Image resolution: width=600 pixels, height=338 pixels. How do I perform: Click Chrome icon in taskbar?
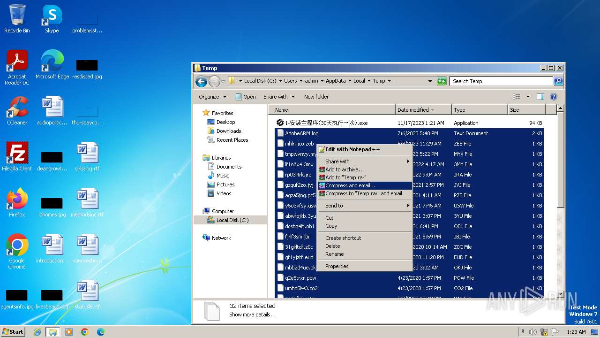tap(85, 332)
